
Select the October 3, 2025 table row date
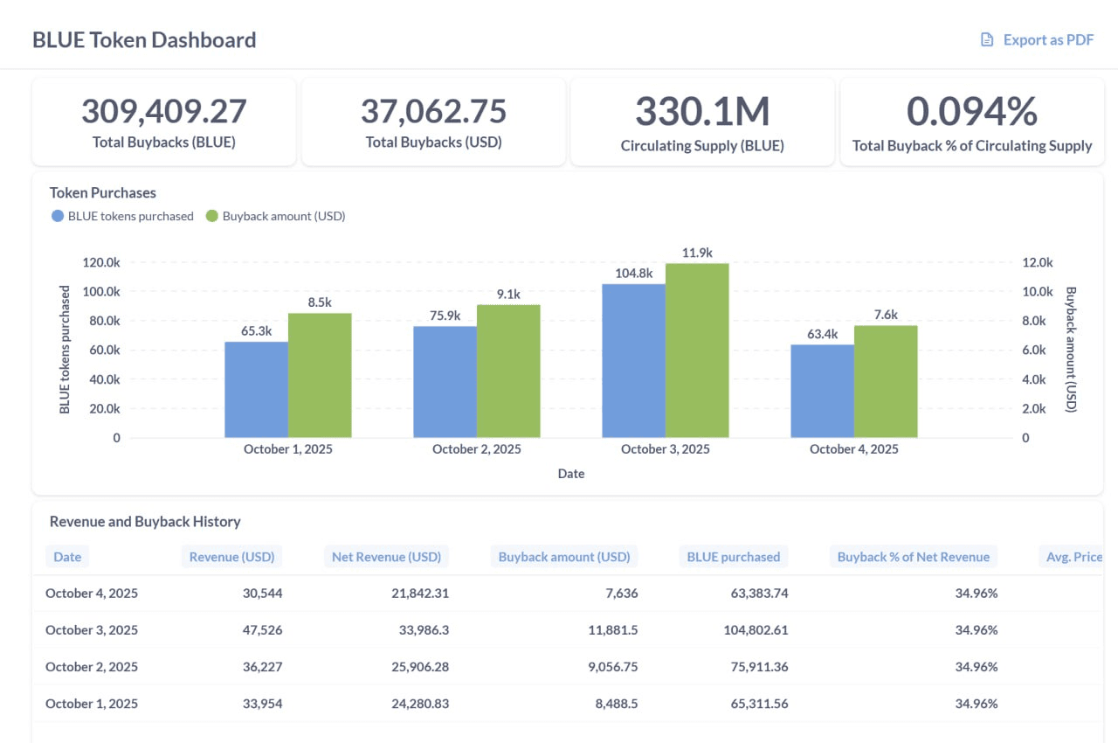point(92,629)
